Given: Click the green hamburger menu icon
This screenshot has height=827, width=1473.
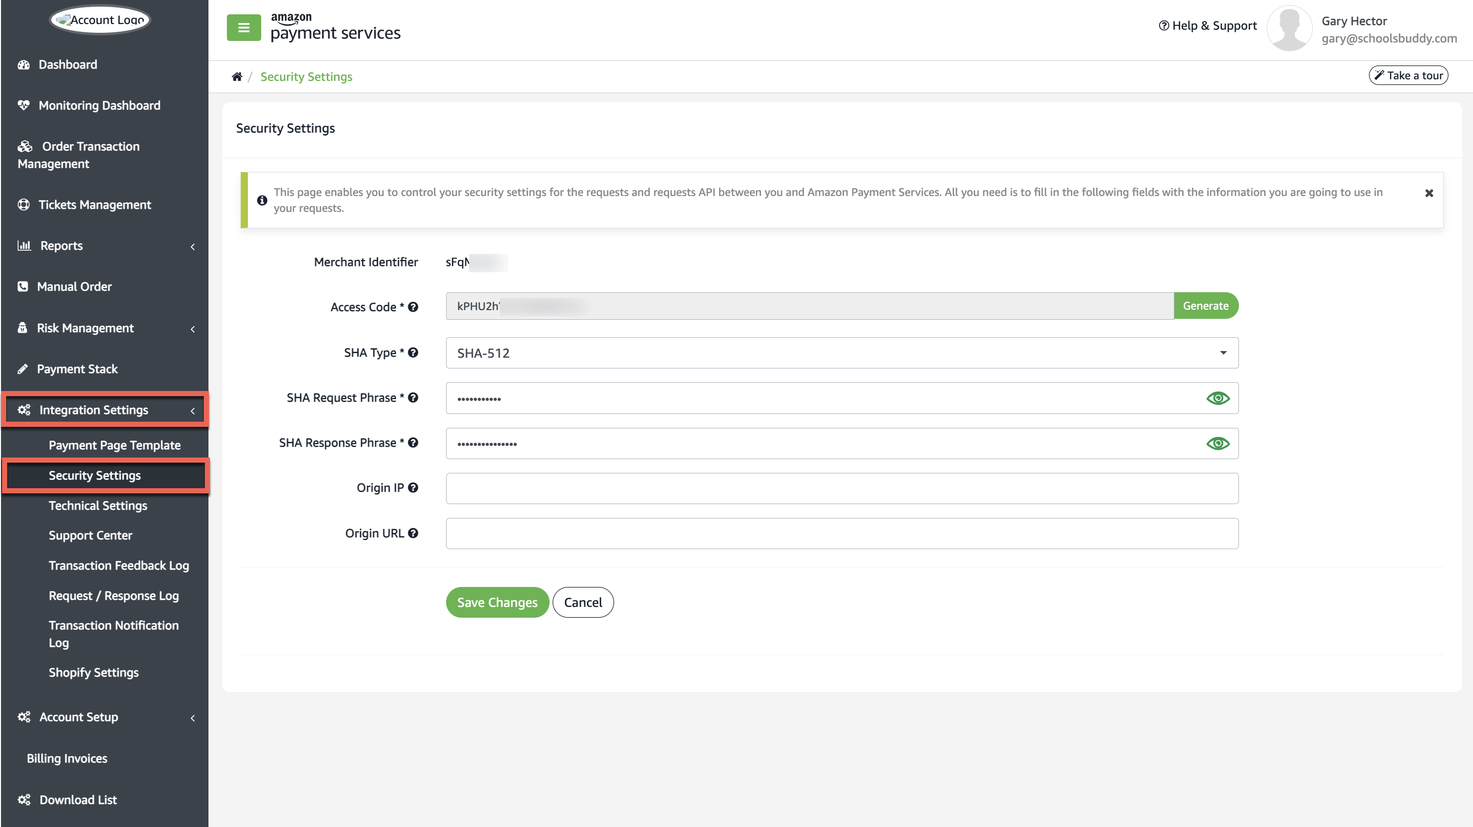Looking at the screenshot, I should 244,27.
